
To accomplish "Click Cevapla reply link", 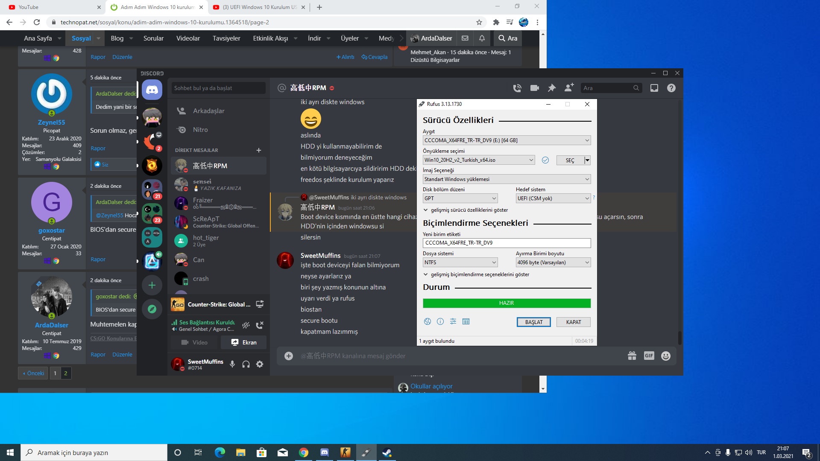I will click(x=375, y=57).
